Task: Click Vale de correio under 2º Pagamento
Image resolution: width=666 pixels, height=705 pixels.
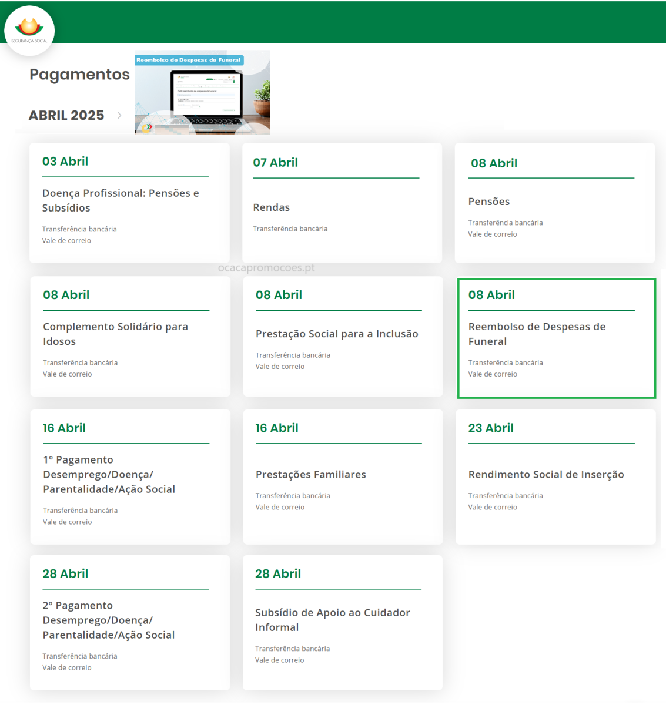Action: [67, 667]
